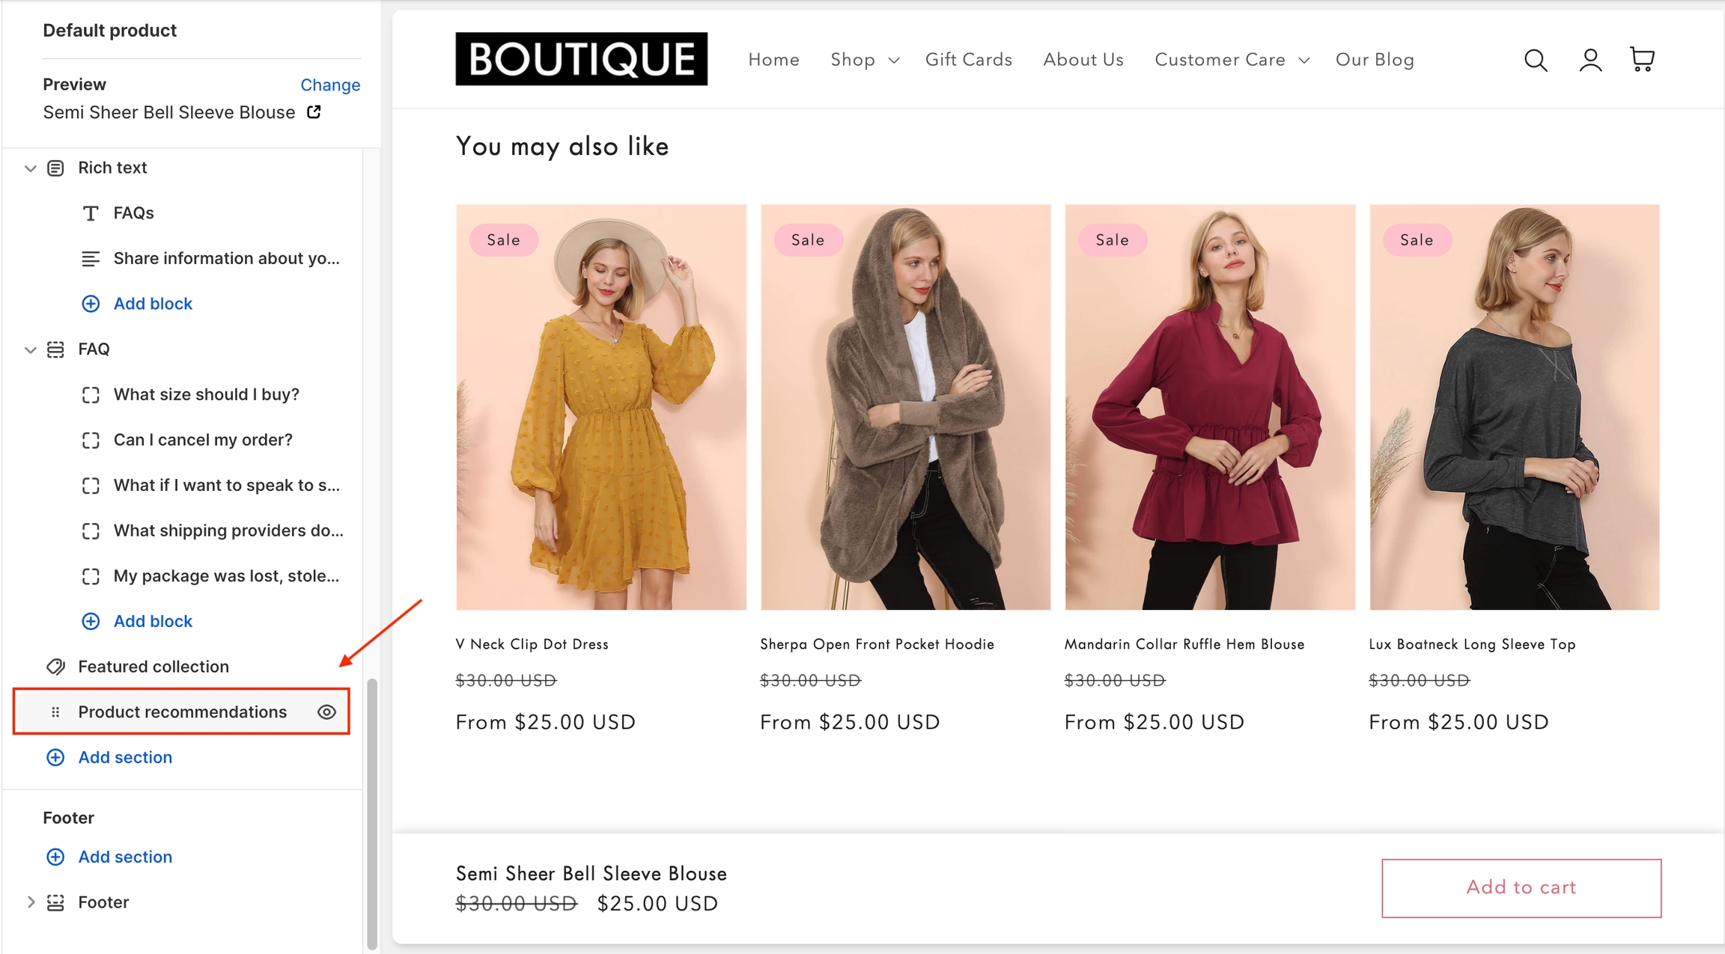Select the Featured collection tag icon

click(x=56, y=667)
